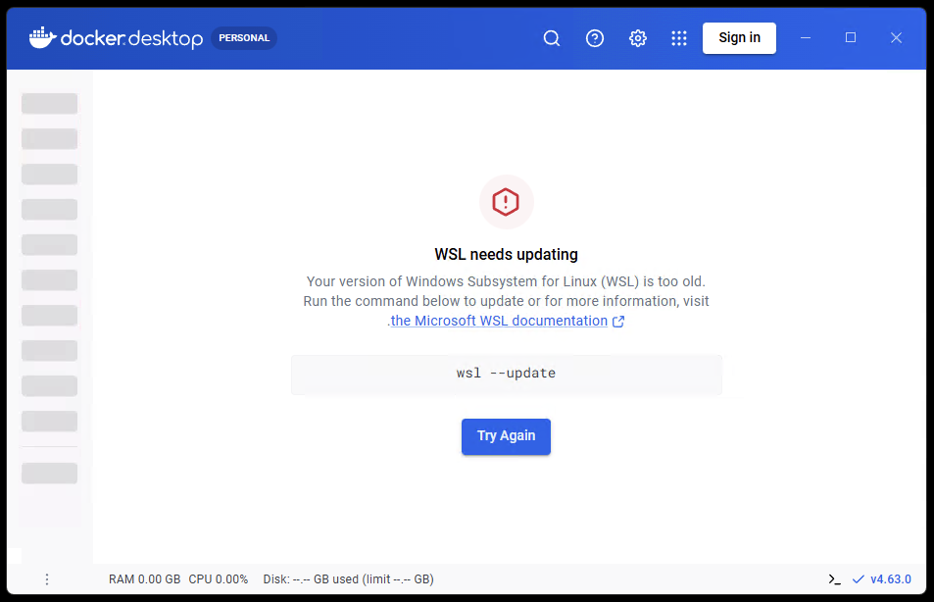Click the wsl --update command box
934x602 pixels.
coord(507,375)
